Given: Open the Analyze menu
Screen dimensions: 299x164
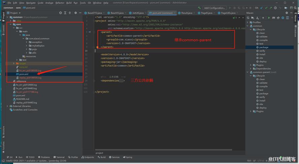Looking at the screenshot, I should 49,3.
